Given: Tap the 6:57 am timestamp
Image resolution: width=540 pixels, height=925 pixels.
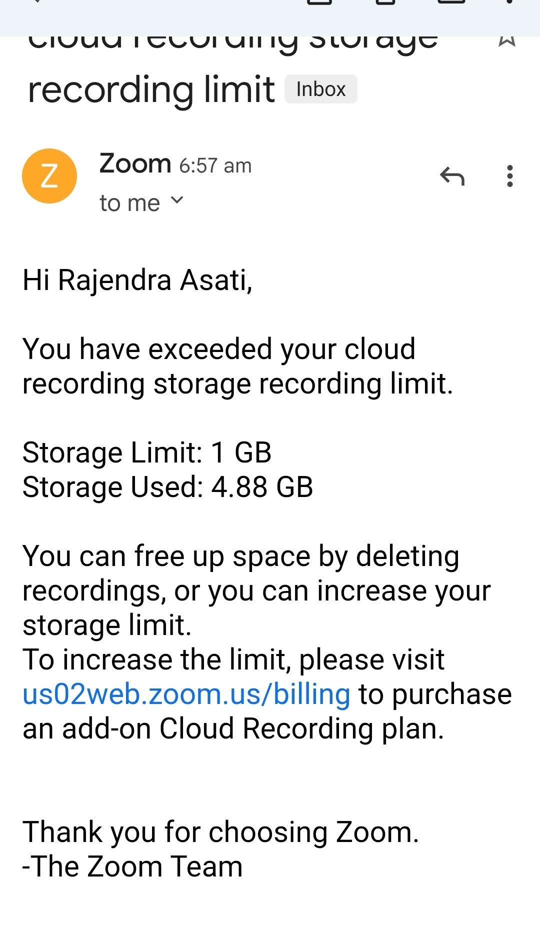Looking at the screenshot, I should click(x=215, y=166).
